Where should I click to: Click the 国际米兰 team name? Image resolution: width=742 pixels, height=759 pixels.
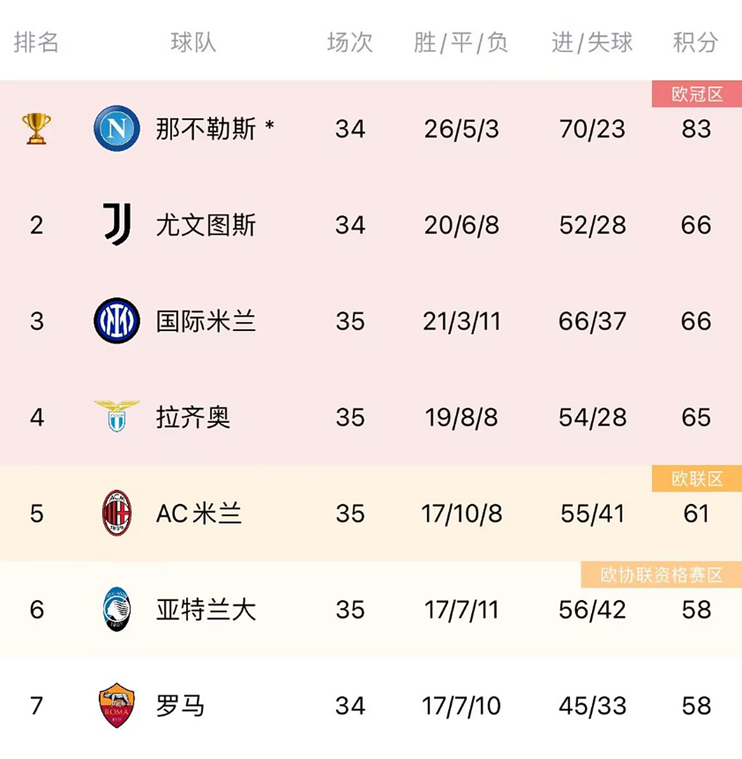[x=206, y=321]
